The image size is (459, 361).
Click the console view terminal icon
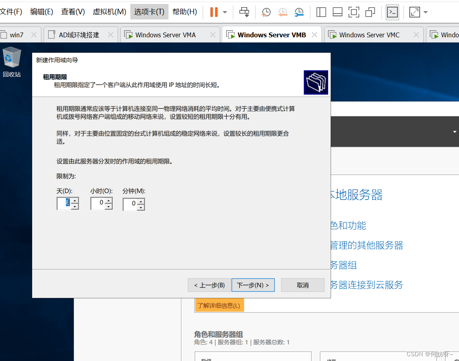392,12
